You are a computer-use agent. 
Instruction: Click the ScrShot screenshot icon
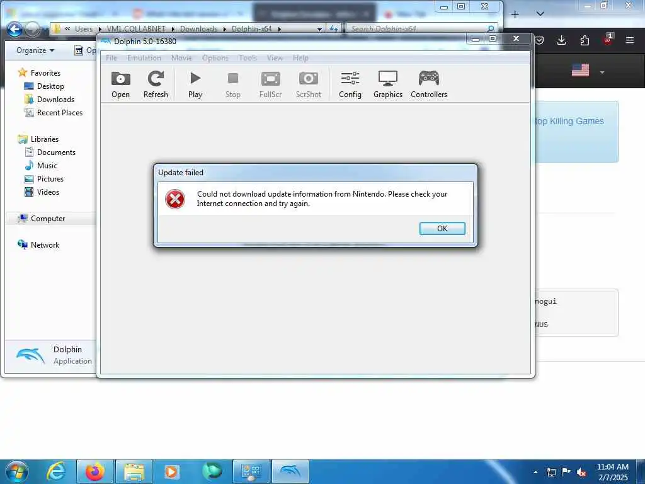pos(309,84)
